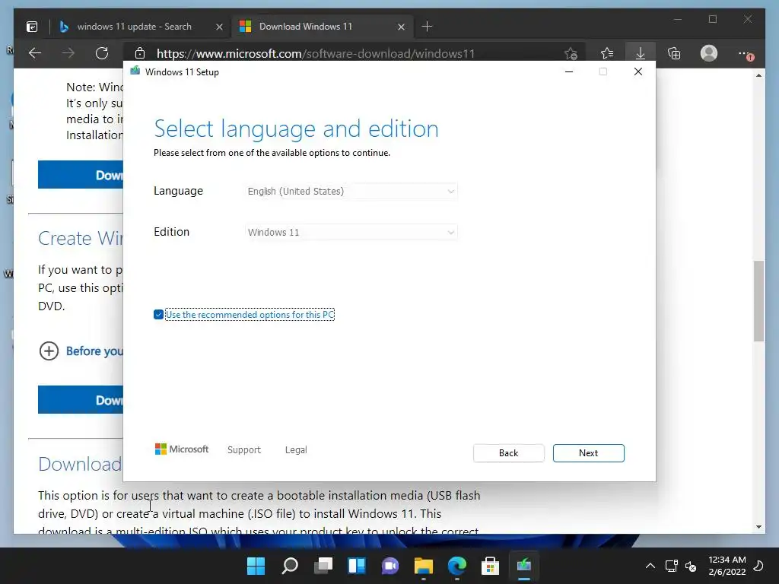Open the Support link in Setup
Screen dimensions: 779x584
[244, 450]
